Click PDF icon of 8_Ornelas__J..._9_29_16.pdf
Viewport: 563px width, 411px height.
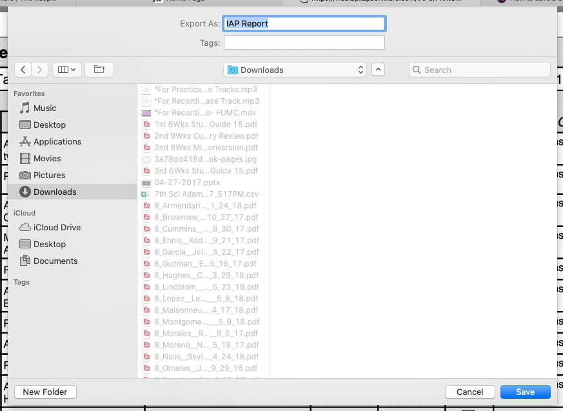tap(146, 368)
